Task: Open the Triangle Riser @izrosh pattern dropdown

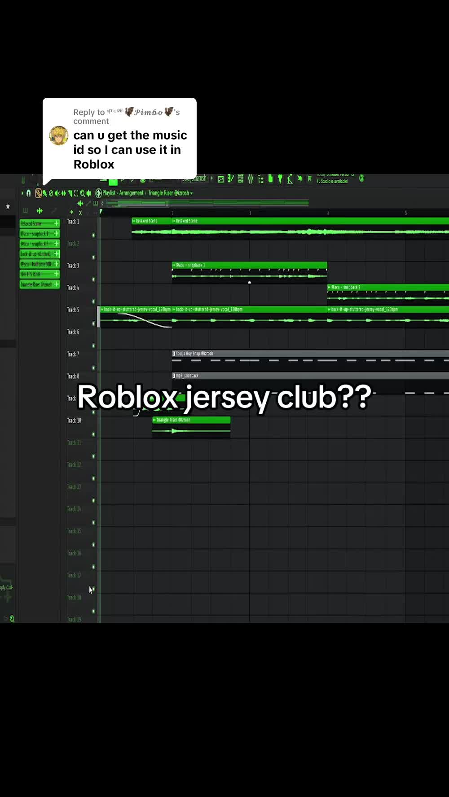Action: tap(171, 193)
